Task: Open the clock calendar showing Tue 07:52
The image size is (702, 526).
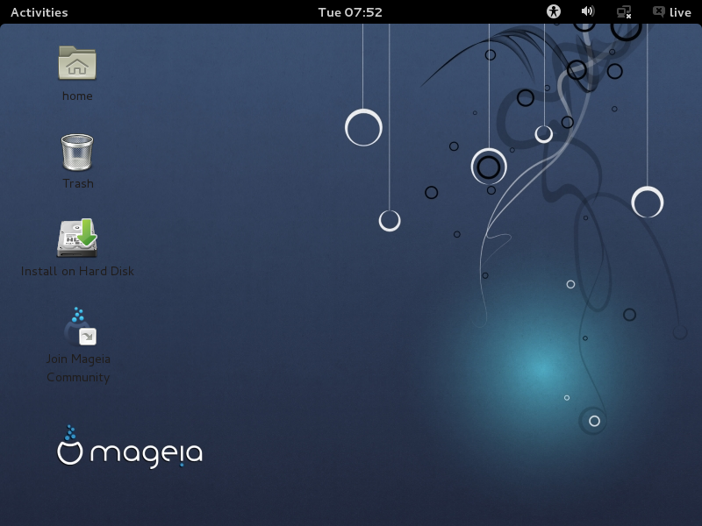Action: point(350,12)
